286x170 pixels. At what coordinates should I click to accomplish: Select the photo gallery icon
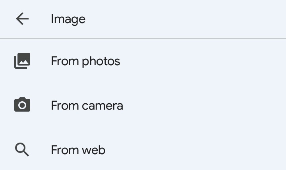(x=22, y=61)
